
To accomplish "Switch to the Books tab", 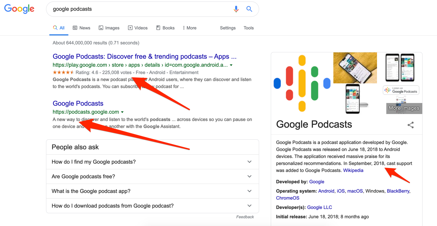I will (x=166, y=28).
